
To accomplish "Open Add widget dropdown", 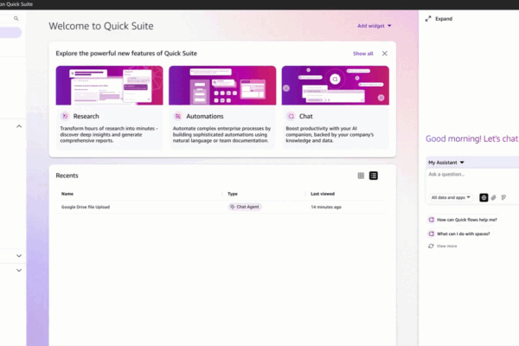I will (374, 26).
